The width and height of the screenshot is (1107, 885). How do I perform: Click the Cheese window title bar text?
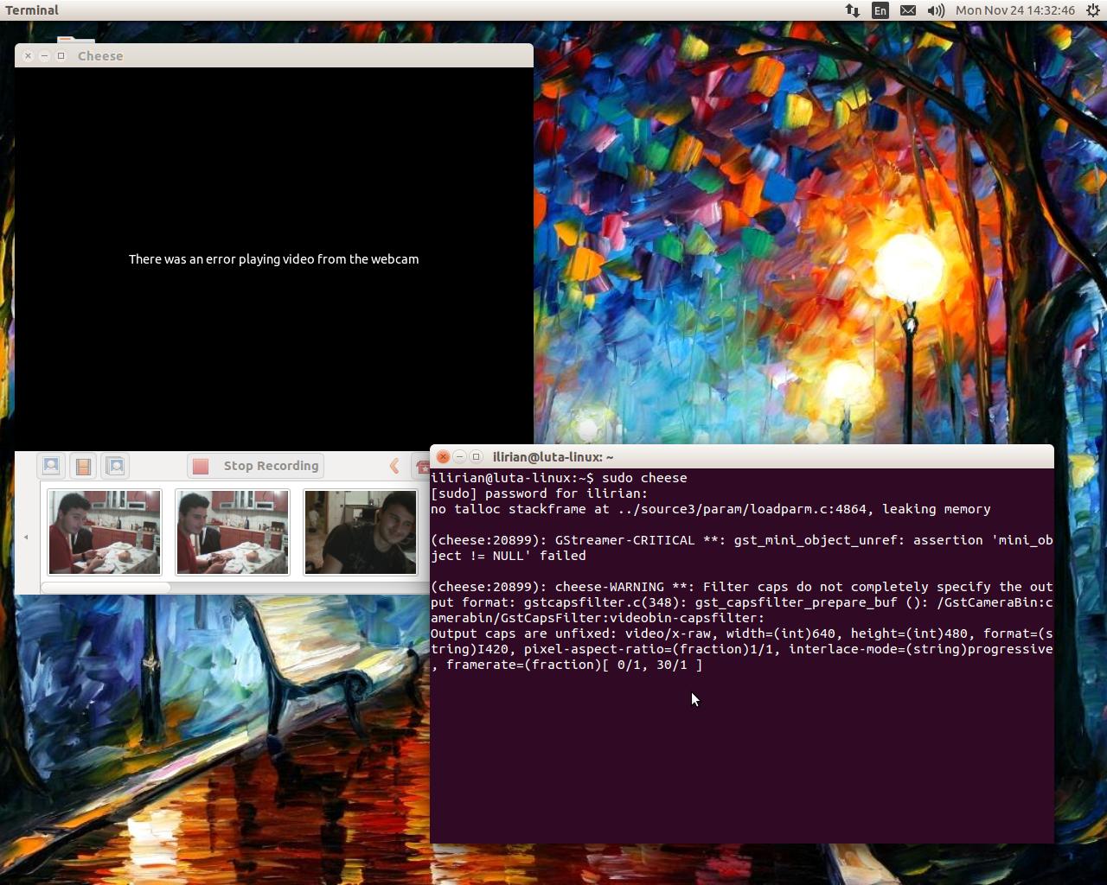[100, 55]
